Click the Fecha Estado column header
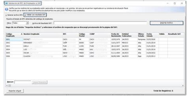Image resolution: width=187 pixels, height=96 pixels. (x=152, y=35)
